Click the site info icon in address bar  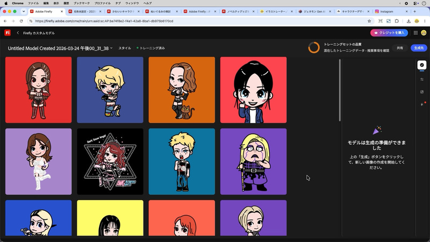(31, 21)
